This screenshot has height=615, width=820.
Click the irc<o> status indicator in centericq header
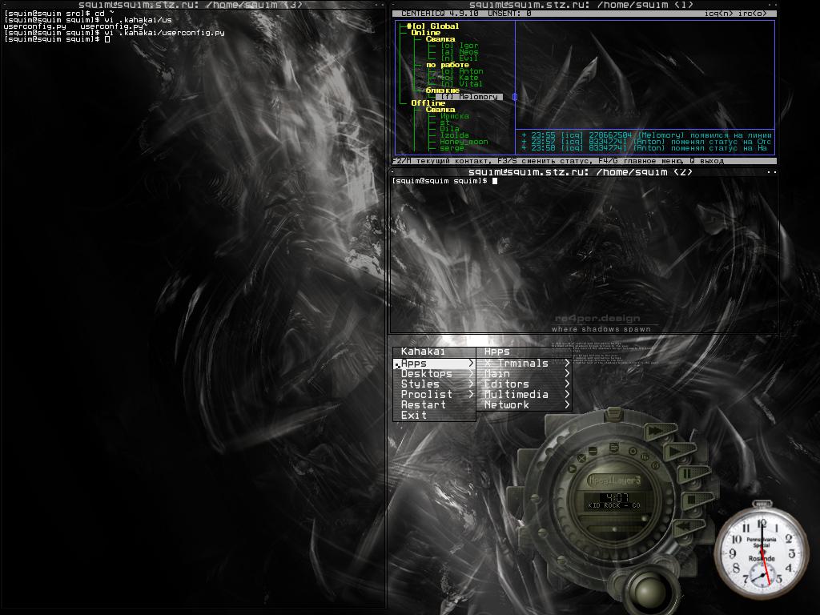pos(753,14)
